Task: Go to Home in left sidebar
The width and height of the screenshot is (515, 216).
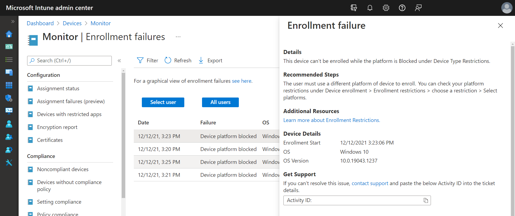Action: 9,34
